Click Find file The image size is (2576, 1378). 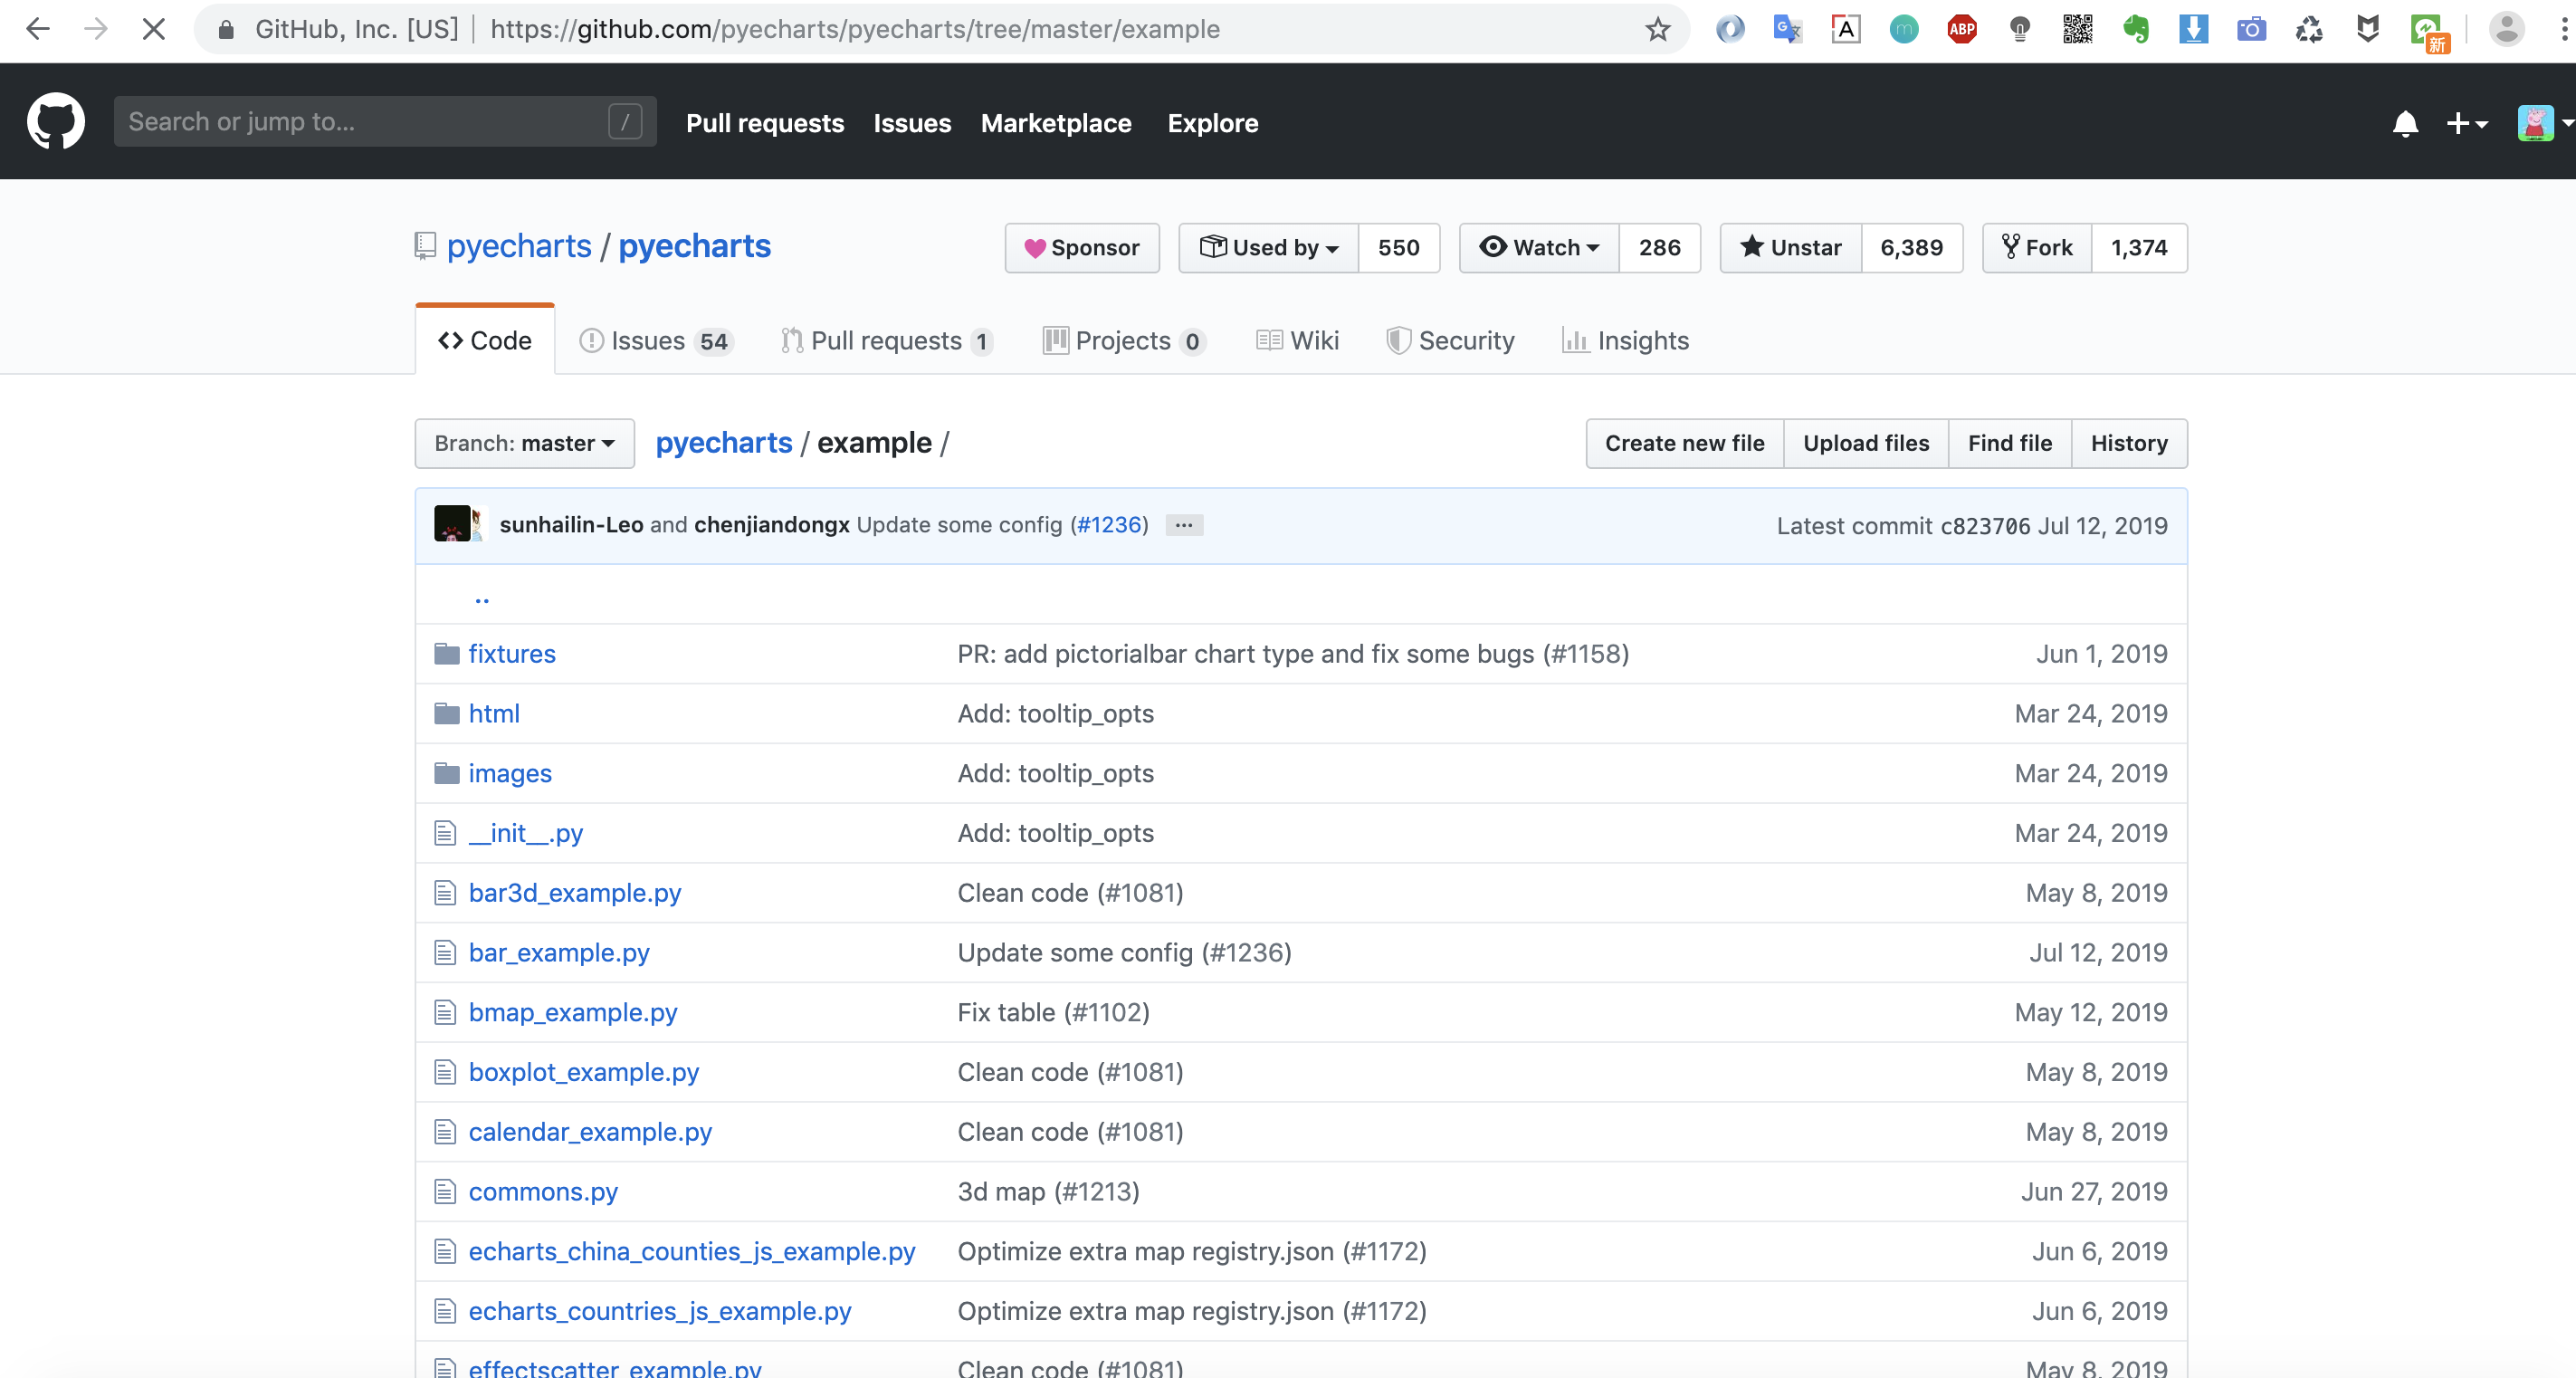(2010, 443)
